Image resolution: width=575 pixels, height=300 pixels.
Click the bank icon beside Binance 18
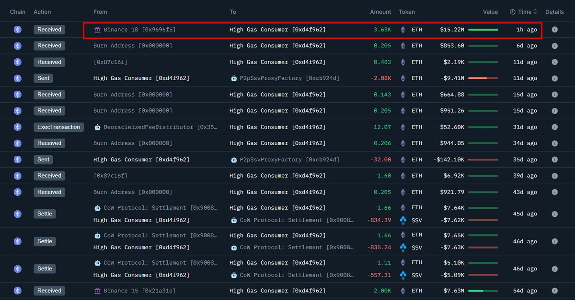[x=98, y=30]
